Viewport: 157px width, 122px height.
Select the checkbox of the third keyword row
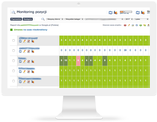[14, 60]
